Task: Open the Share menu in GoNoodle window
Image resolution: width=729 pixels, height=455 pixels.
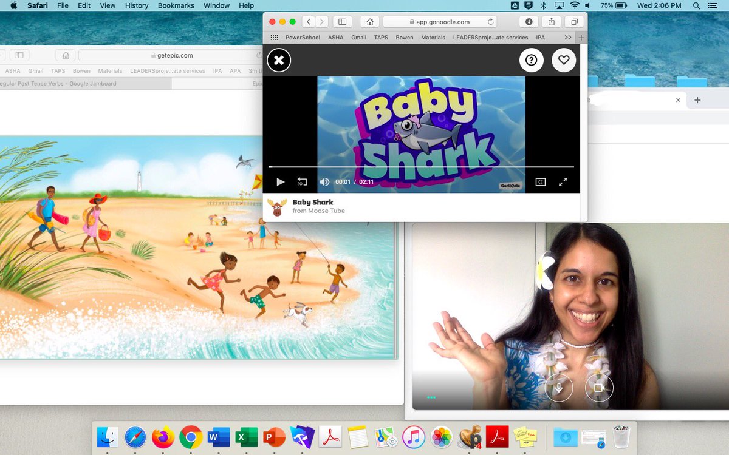Action: 552,22
